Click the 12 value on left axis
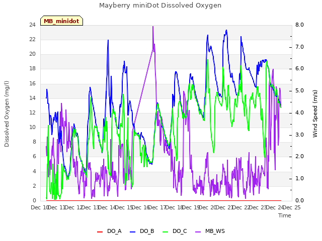 [32, 112]
